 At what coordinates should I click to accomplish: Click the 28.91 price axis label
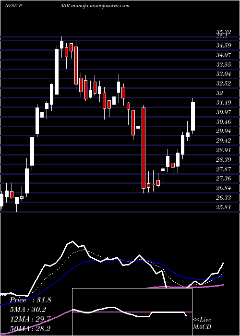coord(224,150)
